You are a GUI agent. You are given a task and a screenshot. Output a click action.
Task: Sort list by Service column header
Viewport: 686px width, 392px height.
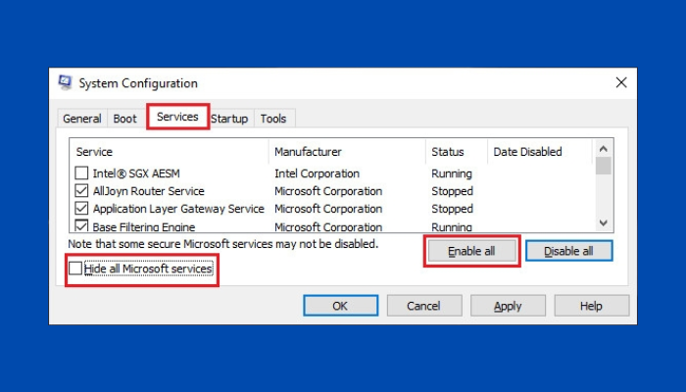[169, 152]
